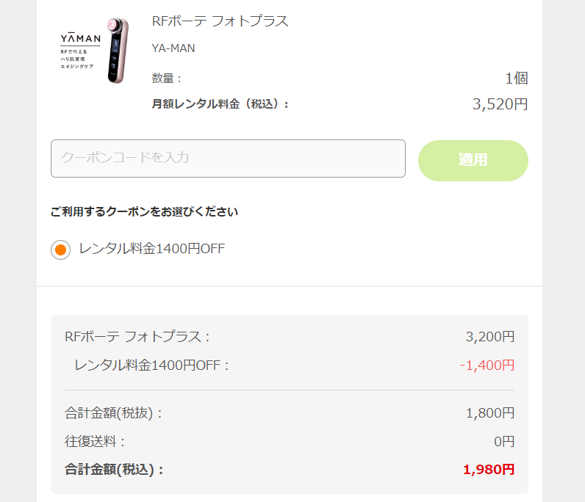Click the 3,200円 amount in the summary
585x502 pixels.
(489, 337)
